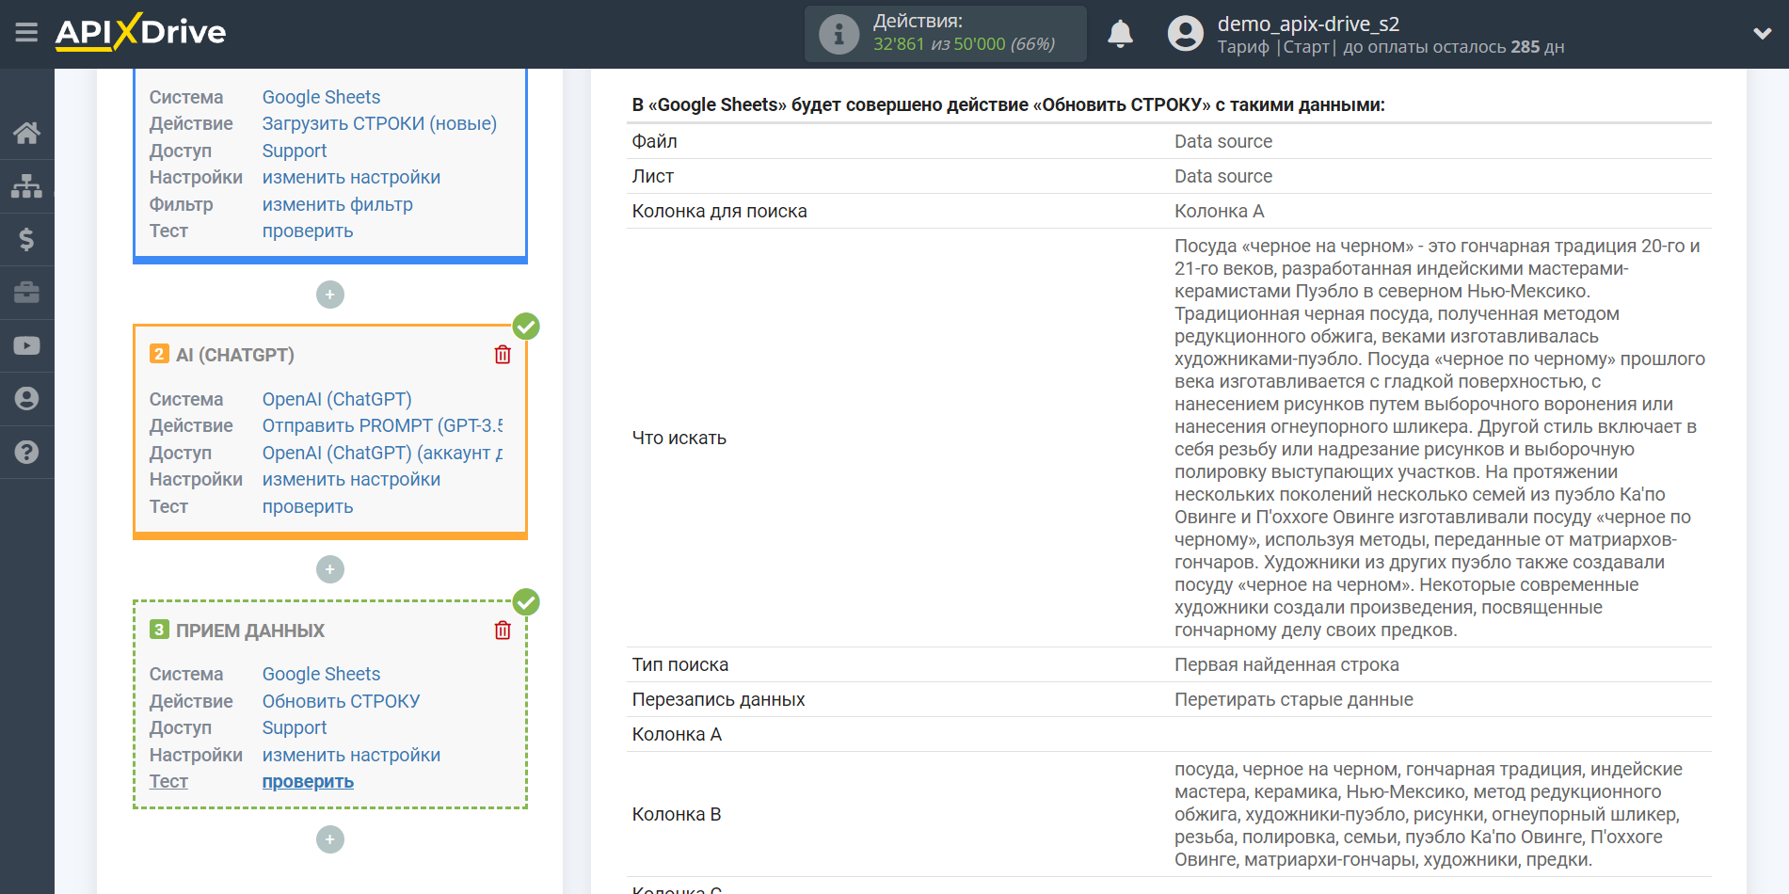Image resolution: width=1789 pixels, height=894 pixels.
Task: Select the Лист row value Data source
Action: click(1222, 176)
